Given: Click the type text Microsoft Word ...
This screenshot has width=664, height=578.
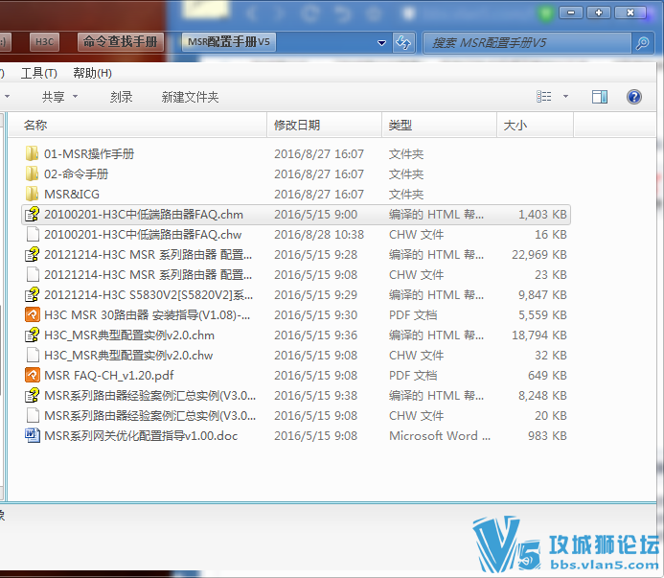Looking at the screenshot, I should point(440,435).
